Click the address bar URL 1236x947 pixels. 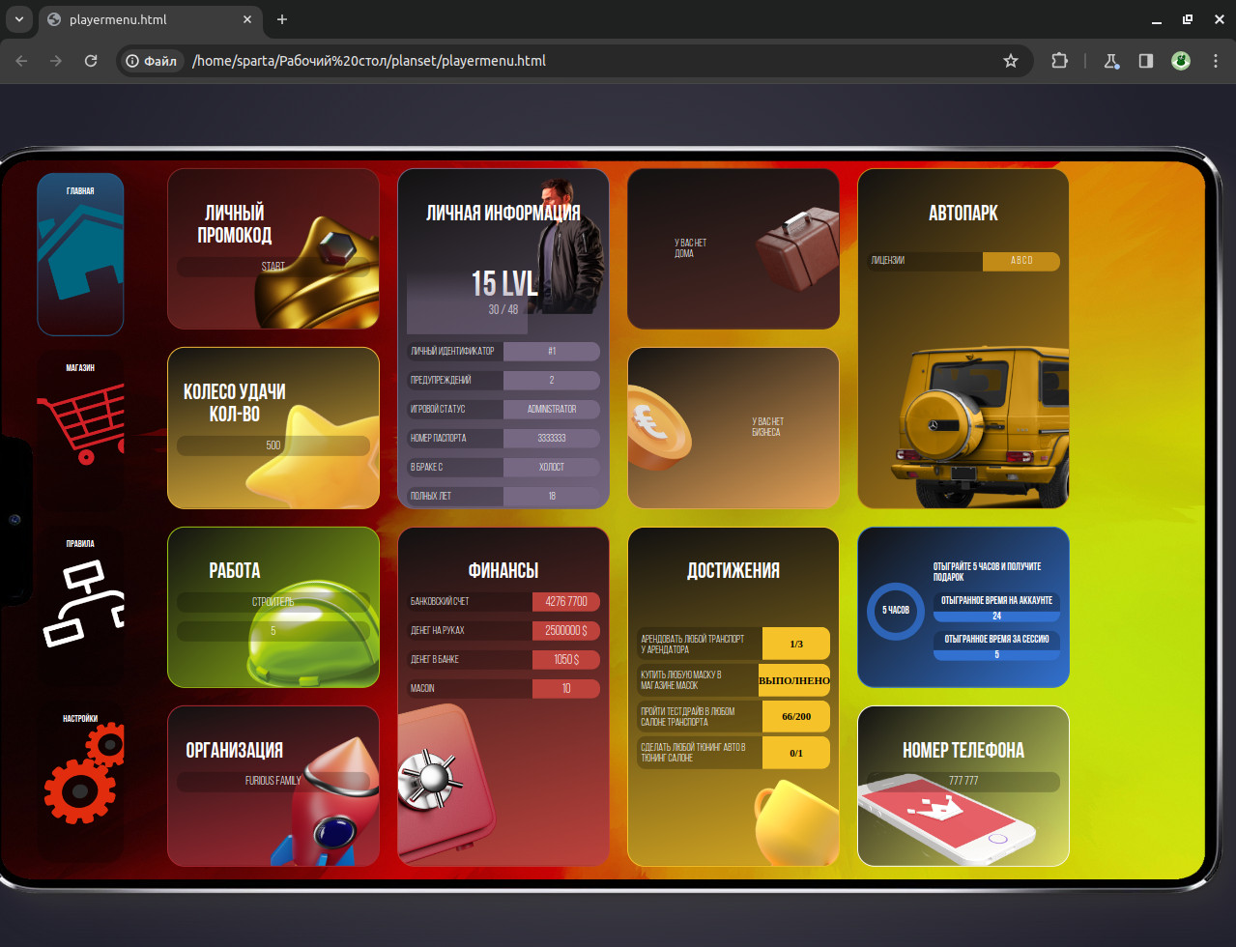point(369,61)
